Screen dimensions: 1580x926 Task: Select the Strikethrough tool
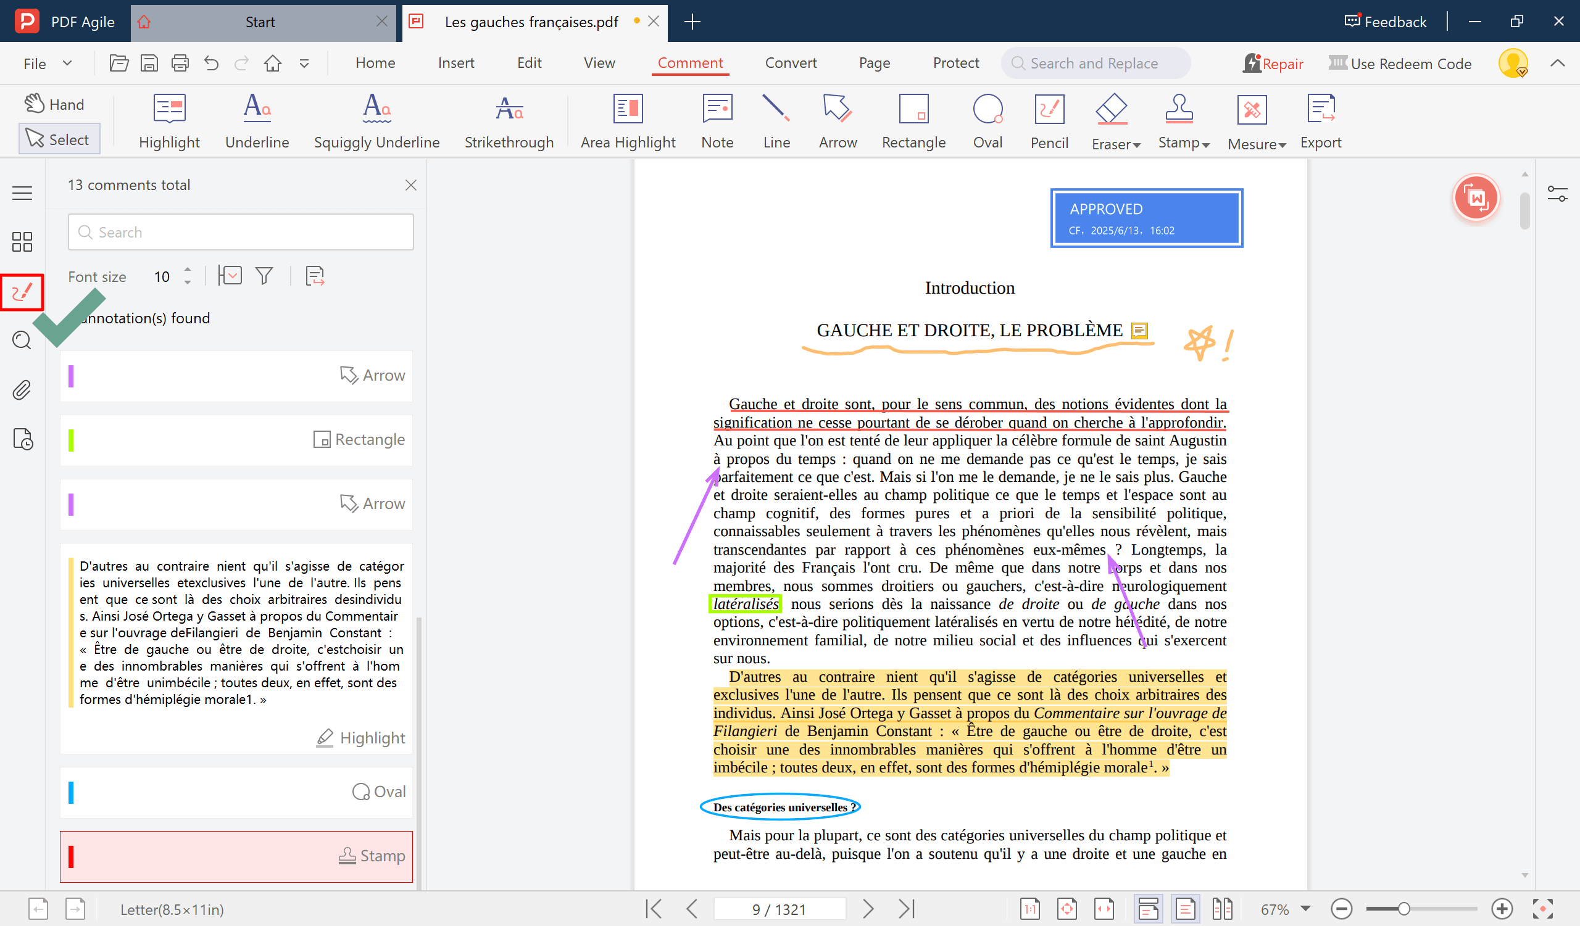tap(509, 122)
